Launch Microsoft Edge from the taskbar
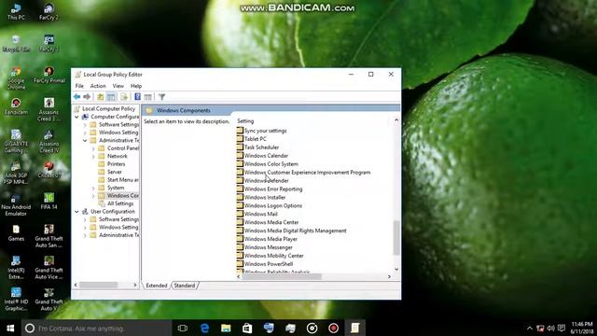Viewport: 597px width, 336px height. (204, 328)
